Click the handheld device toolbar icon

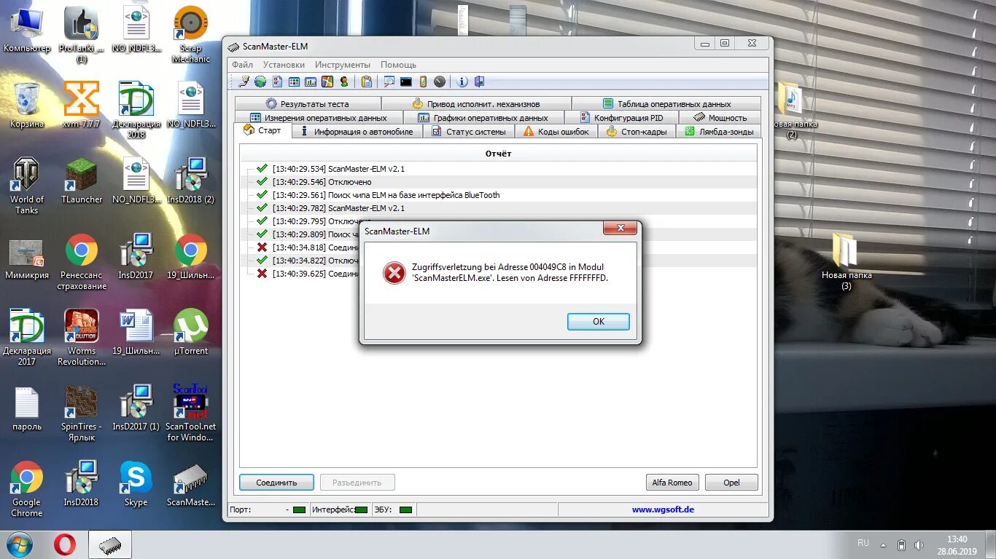pyautogui.click(x=423, y=82)
